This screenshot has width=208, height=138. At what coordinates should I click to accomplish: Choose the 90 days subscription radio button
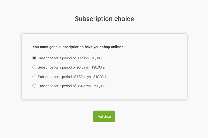coord(34,67)
